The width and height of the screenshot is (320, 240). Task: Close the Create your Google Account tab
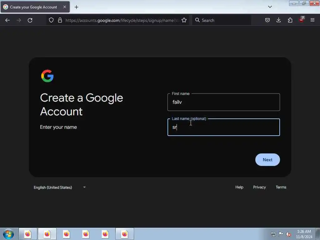click(65, 7)
